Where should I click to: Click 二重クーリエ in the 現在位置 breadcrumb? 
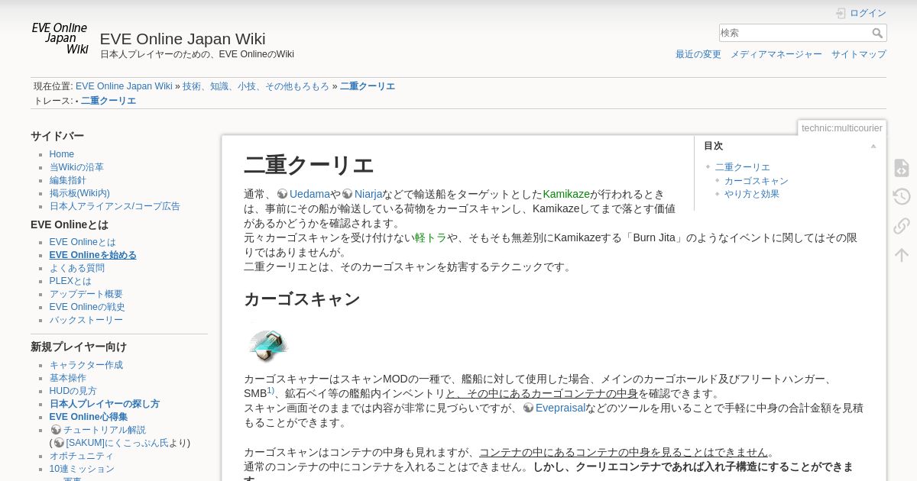point(368,87)
